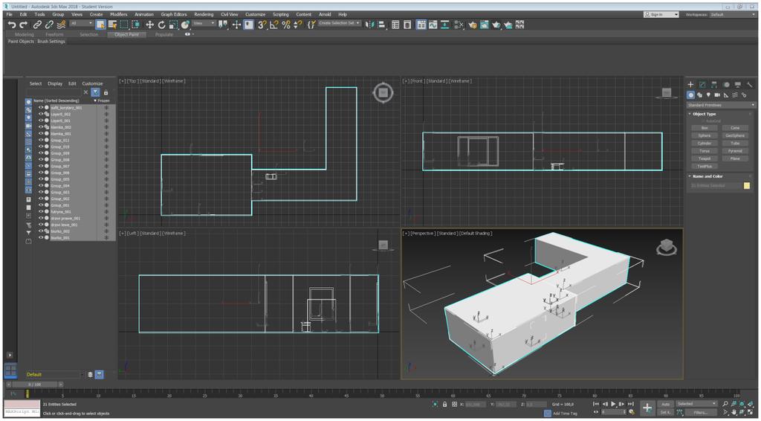Toggle the Percent Snap tool
The image size is (761, 421).
tap(286, 25)
